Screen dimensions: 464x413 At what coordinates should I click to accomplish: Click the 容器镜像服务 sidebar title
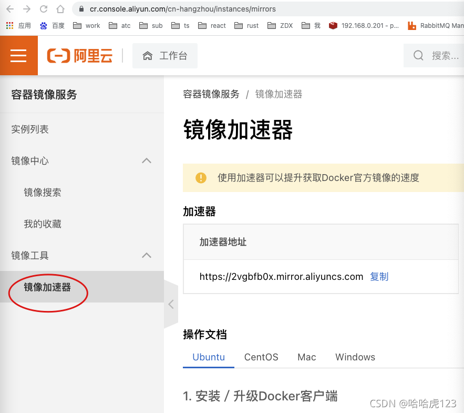point(44,95)
